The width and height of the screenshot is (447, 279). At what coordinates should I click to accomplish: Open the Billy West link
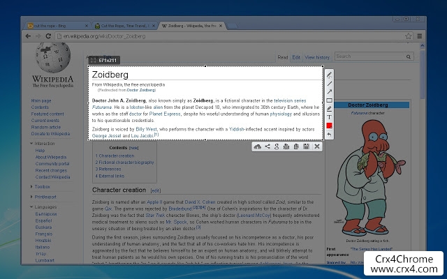pos(146,129)
